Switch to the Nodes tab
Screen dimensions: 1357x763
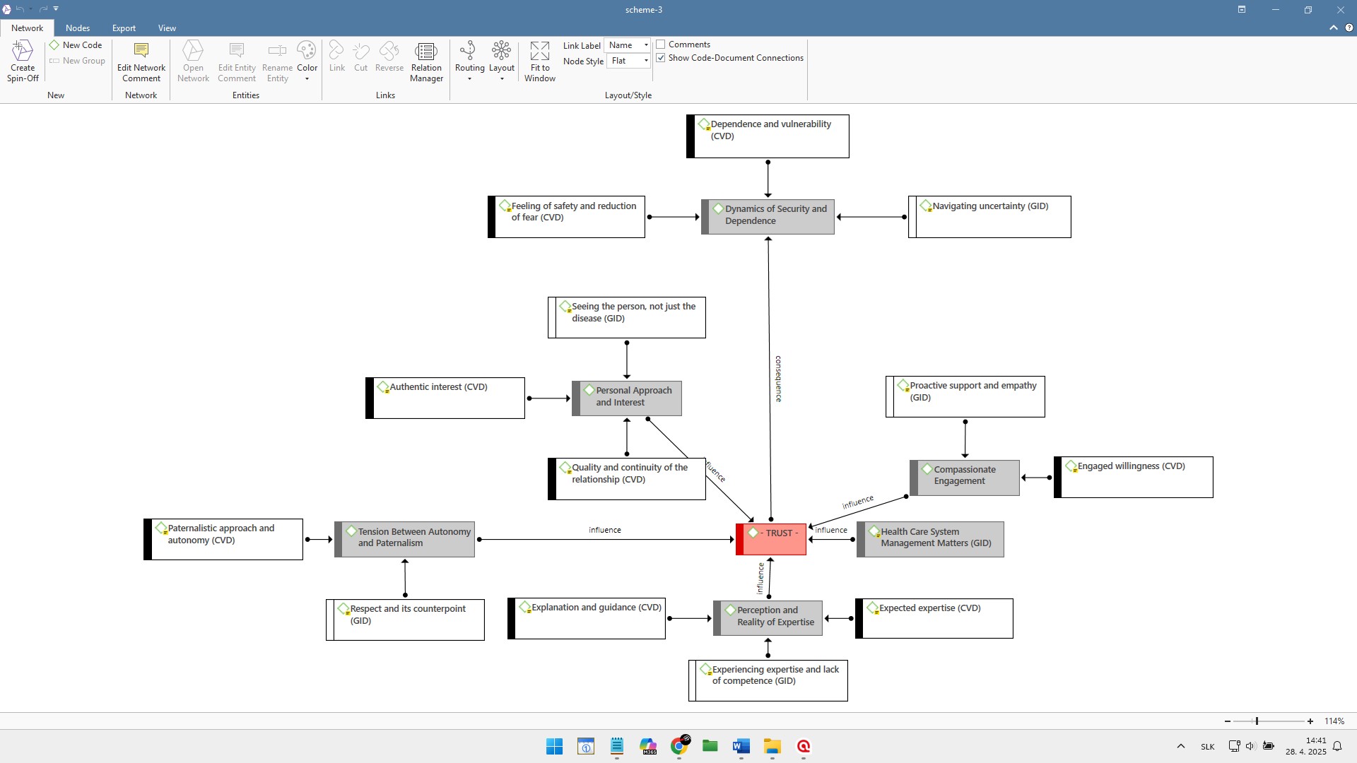pos(78,28)
